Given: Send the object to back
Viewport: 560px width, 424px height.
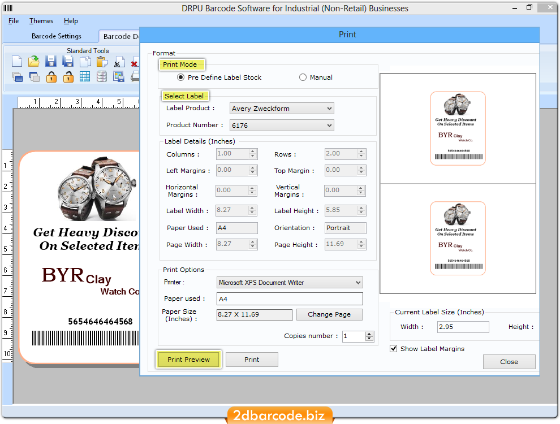Looking at the screenshot, I should tap(35, 77).
